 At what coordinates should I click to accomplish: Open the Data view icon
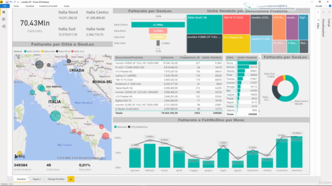(x=4, y=19)
